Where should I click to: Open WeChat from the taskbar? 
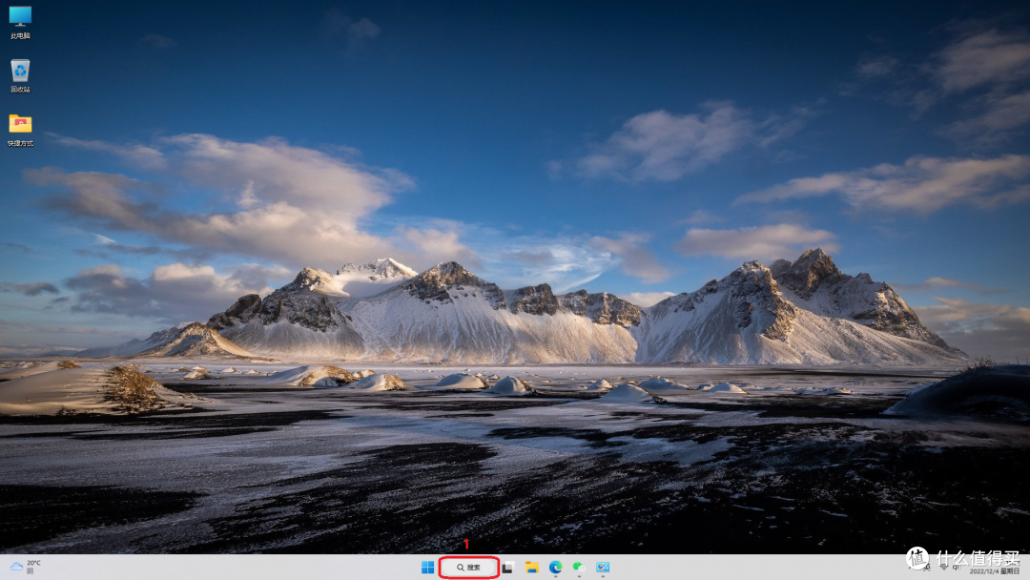579,567
